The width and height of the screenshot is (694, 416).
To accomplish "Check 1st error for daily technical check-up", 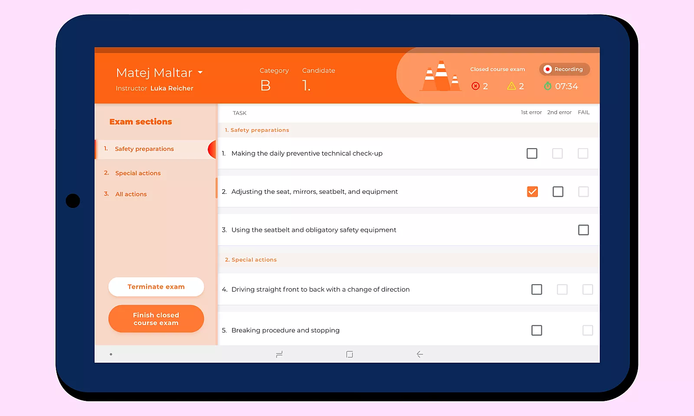I will point(532,153).
